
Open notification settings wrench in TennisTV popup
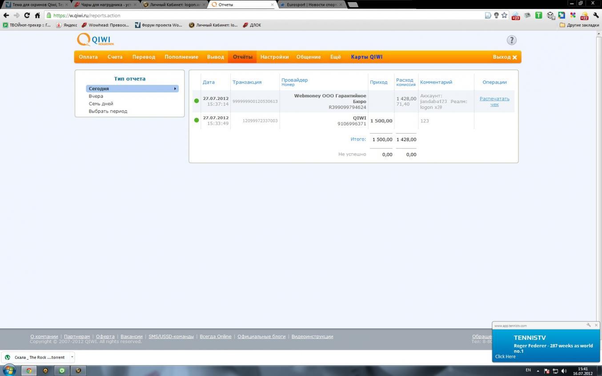(589, 325)
